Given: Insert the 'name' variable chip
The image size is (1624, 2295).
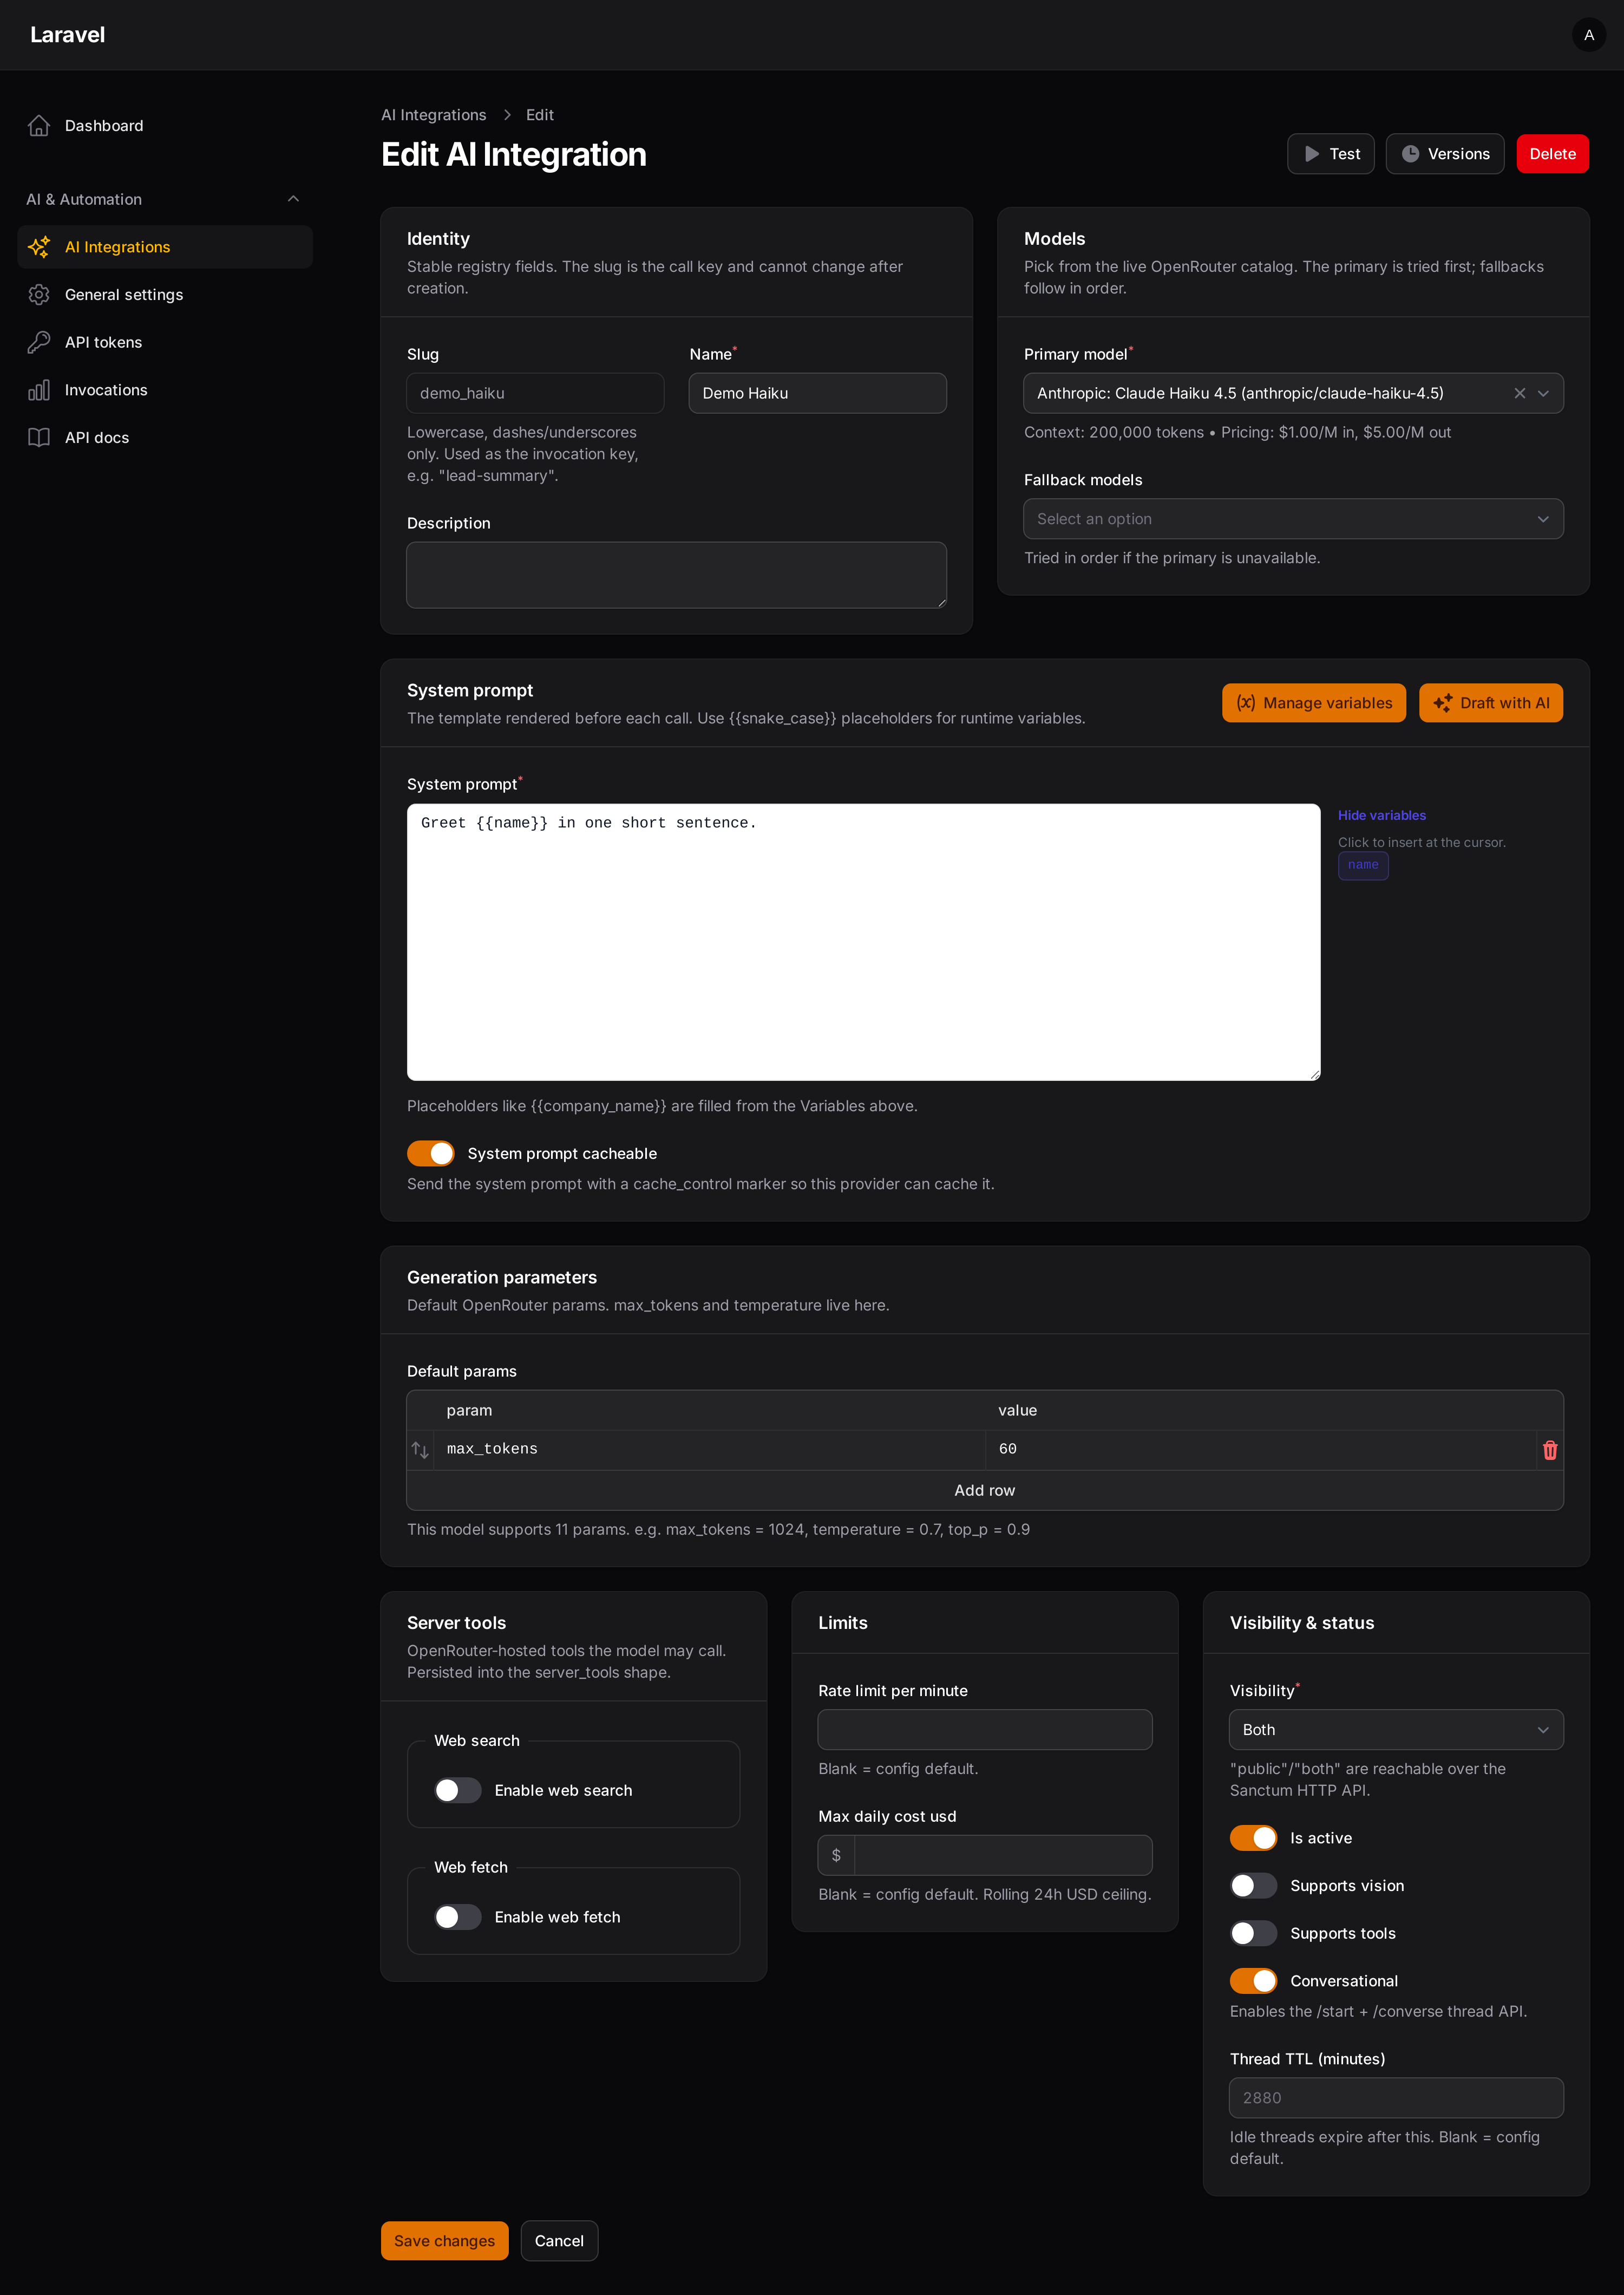Looking at the screenshot, I should click(x=1363, y=865).
